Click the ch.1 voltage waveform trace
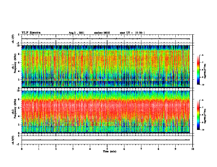This screenshot has height=167, width=217. pyautogui.click(x=105, y=39)
